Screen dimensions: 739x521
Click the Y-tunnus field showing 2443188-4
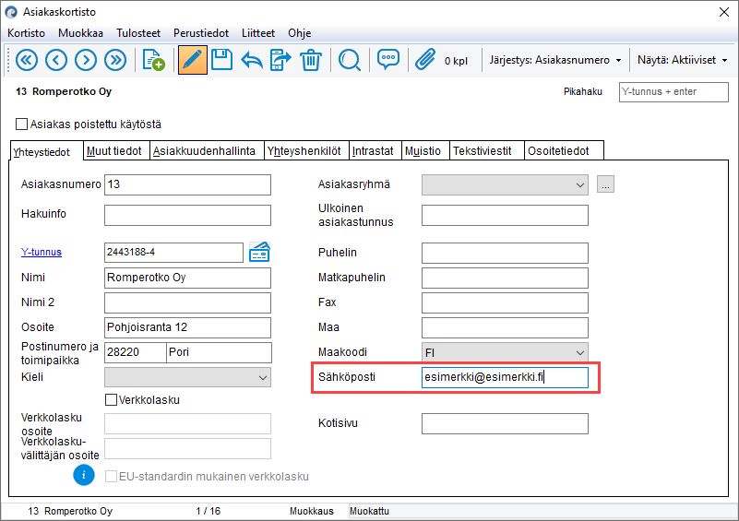(x=174, y=253)
